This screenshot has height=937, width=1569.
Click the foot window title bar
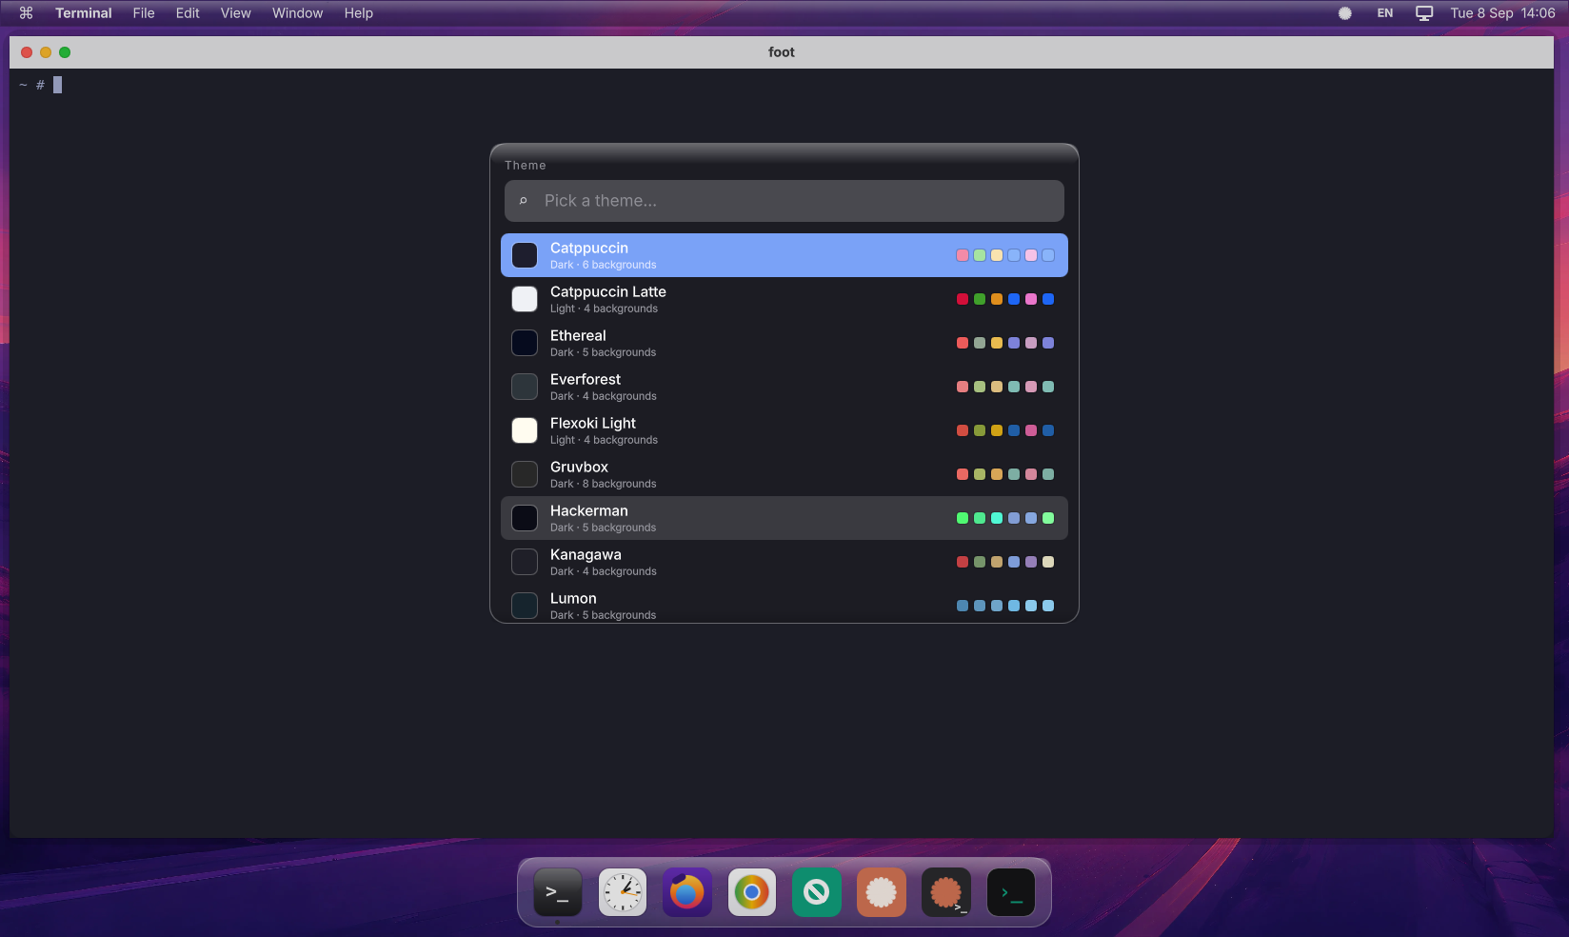pos(782,52)
